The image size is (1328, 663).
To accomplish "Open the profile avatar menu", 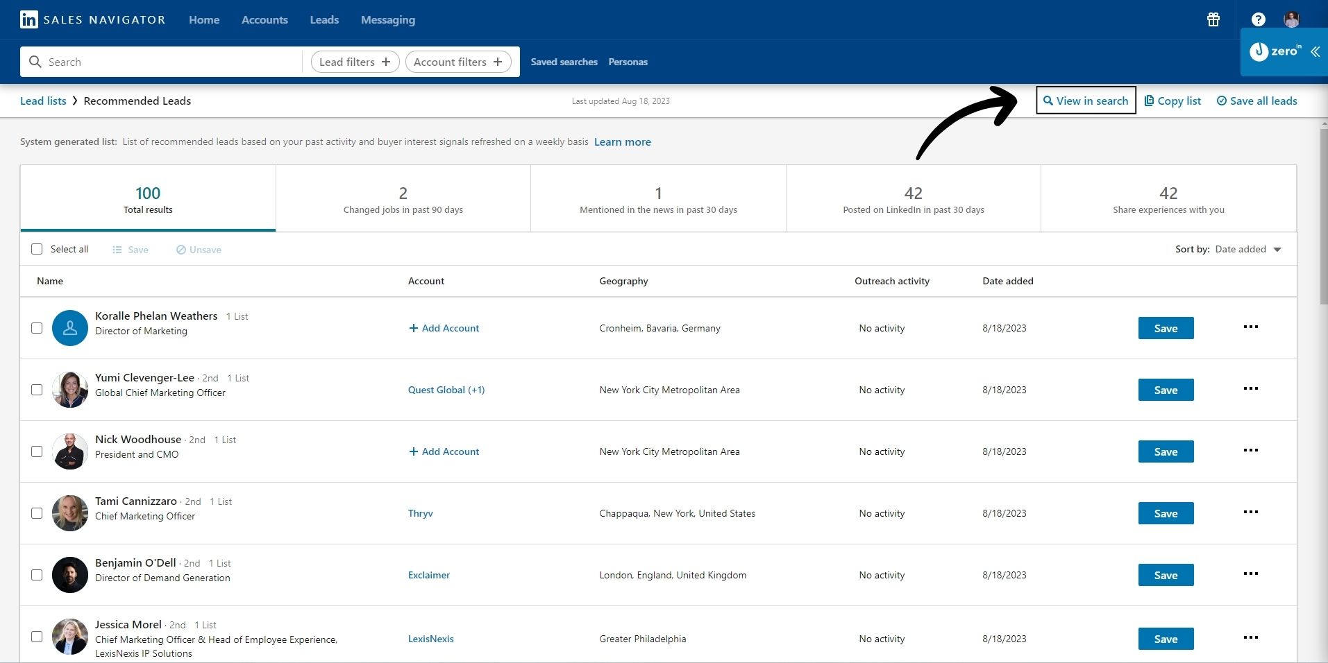I will (x=1291, y=19).
